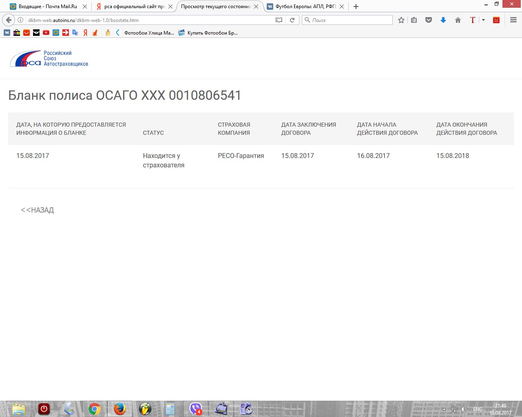Open the blue chevron bookmark before Фотообои
Image resolution: width=522 pixels, height=417 pixels.
tap(118, 33)
